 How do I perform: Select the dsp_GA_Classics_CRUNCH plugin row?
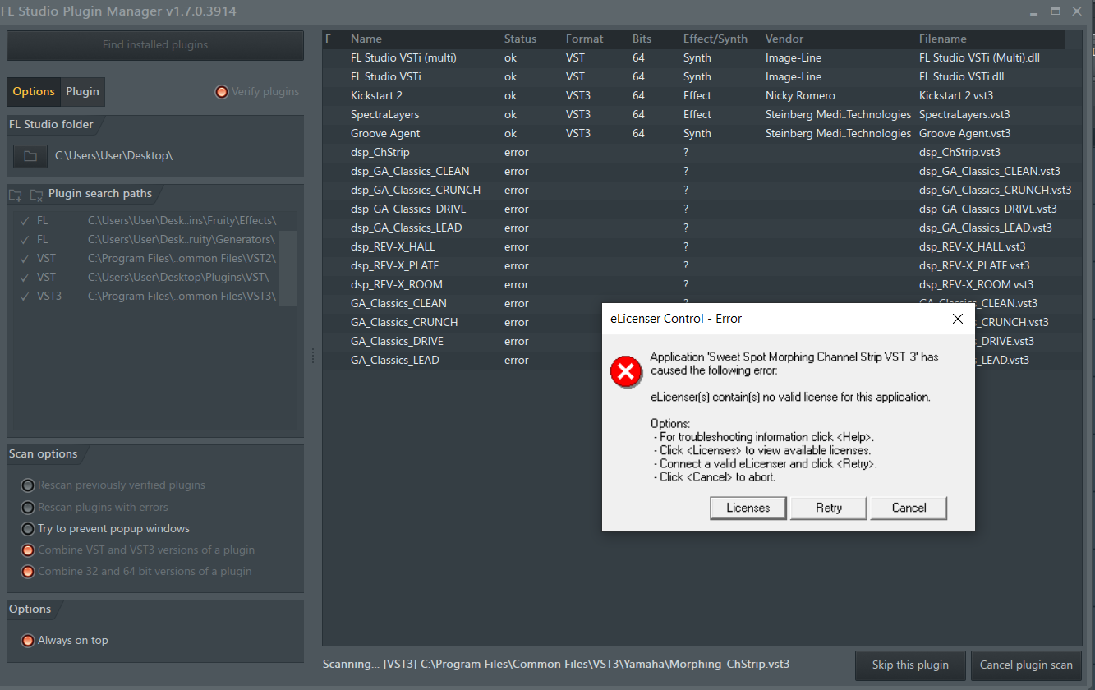pos(702,191)
